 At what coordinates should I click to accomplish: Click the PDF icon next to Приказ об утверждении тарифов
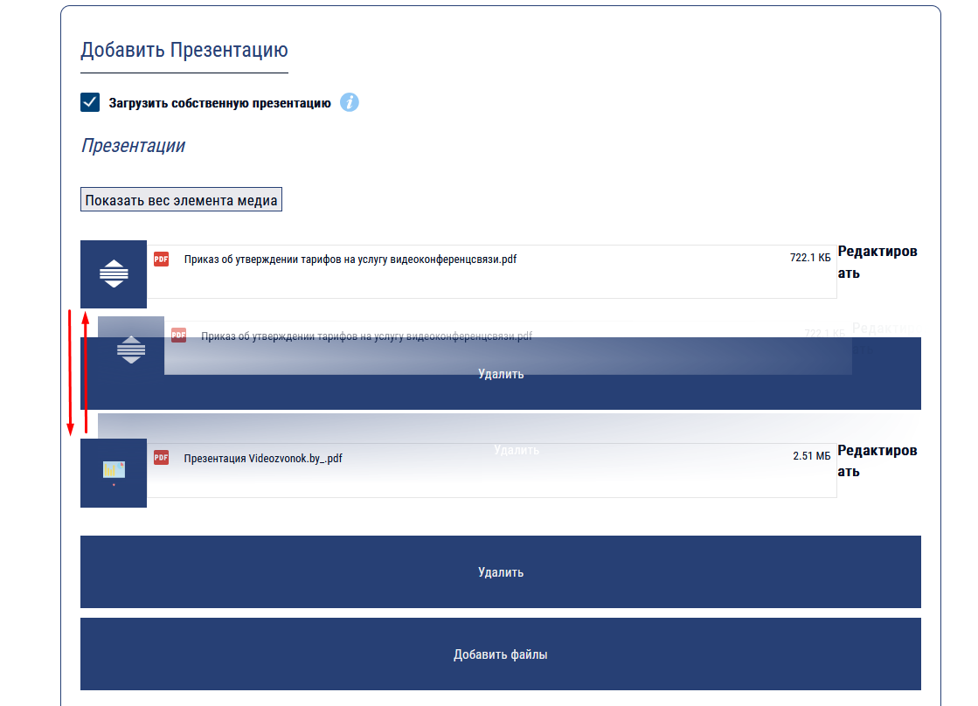point(161,259)
